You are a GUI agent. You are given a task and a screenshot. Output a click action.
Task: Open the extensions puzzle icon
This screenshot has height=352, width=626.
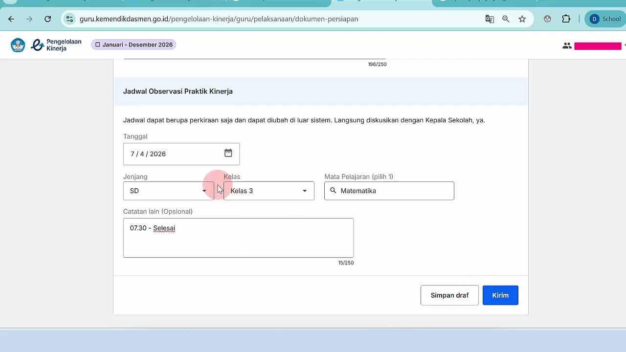pos(566,19)
